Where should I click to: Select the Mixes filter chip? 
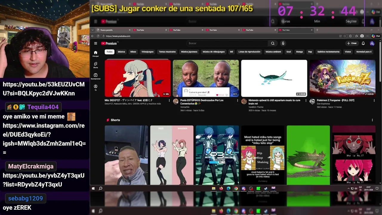coord(133,52)
